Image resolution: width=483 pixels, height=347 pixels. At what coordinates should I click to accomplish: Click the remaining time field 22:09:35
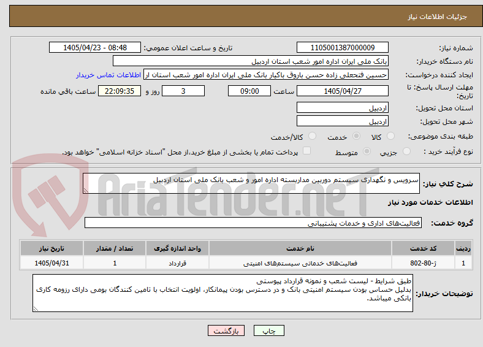pyautogui.click(x=120, y=91)
